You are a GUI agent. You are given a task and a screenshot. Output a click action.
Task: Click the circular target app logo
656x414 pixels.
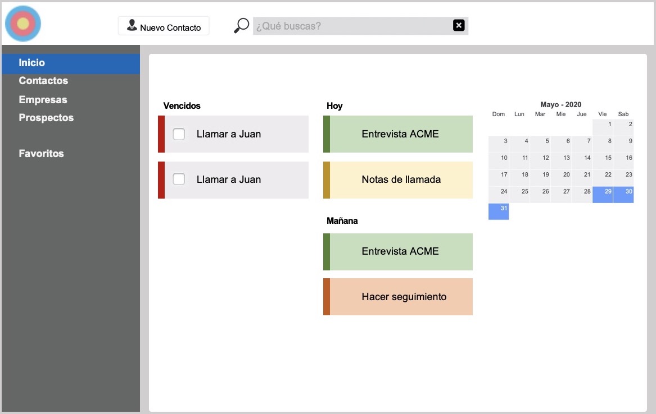click(x=23, y=24)
